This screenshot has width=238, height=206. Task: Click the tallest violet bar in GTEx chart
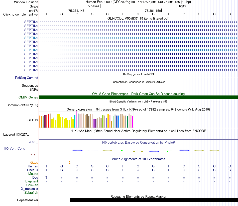pos(76,119)
